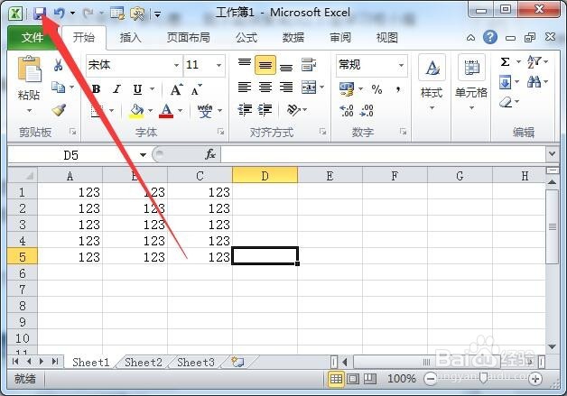Screen dimensions: 567x396
Task: Switch to the 公式 Formulas tab
Action: (x=246, y=37)
